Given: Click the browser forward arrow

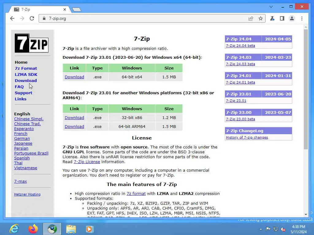Looking at the screenshot, I should click(22, 19).
